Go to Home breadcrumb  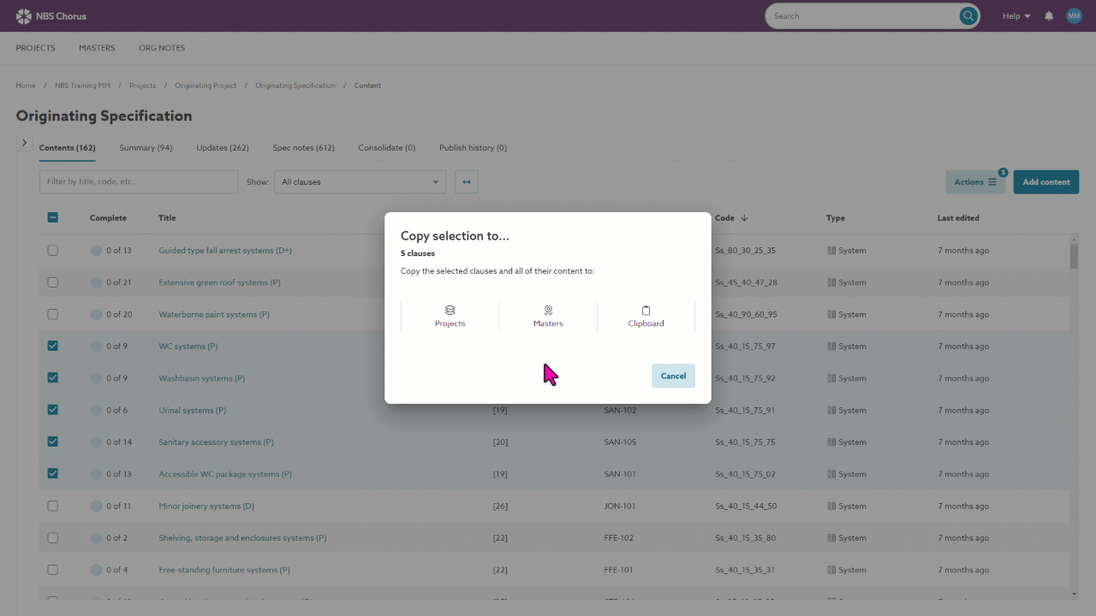[26, 86]
